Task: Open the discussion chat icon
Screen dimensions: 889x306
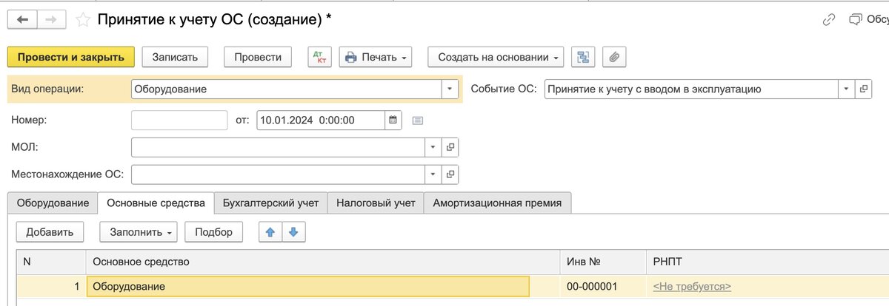Action: pos(856,20)
